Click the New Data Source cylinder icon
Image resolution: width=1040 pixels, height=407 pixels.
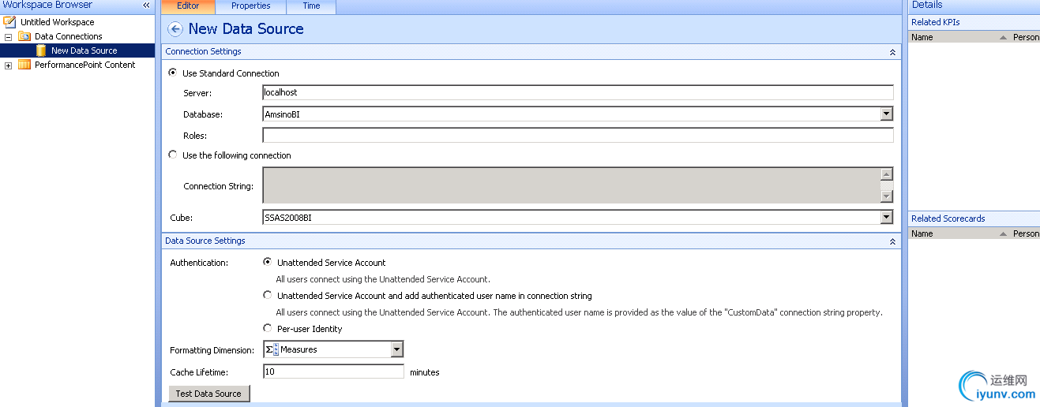point(41,50)
